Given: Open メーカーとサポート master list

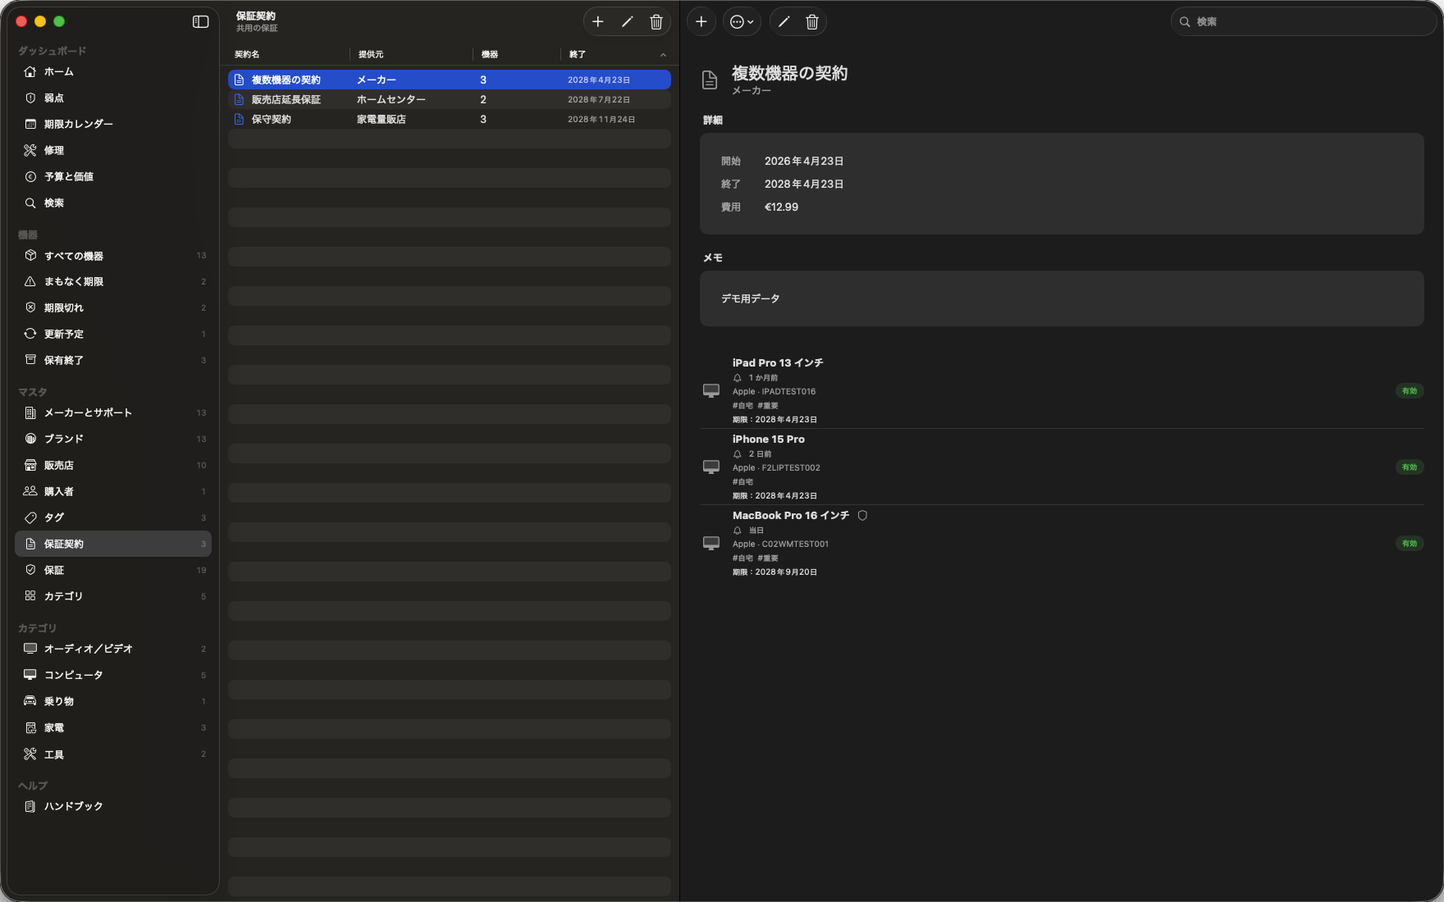Looking at the screenshot, I should pos(113,413).
